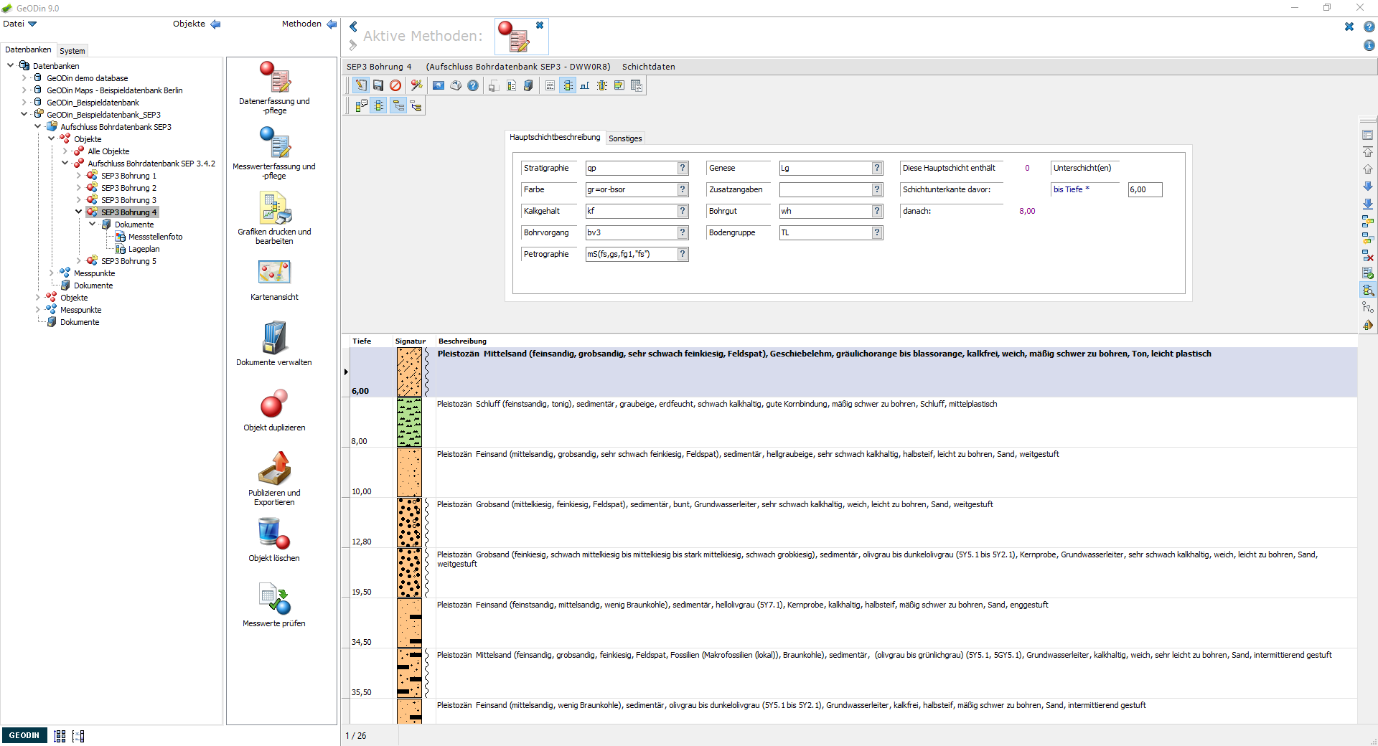Collapse the Methoden panel arrow
This screenshot has width=1378, height=746.
(332, 24)
